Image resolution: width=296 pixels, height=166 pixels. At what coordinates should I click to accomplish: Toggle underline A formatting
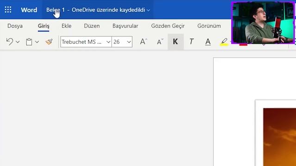coord(208,42)
